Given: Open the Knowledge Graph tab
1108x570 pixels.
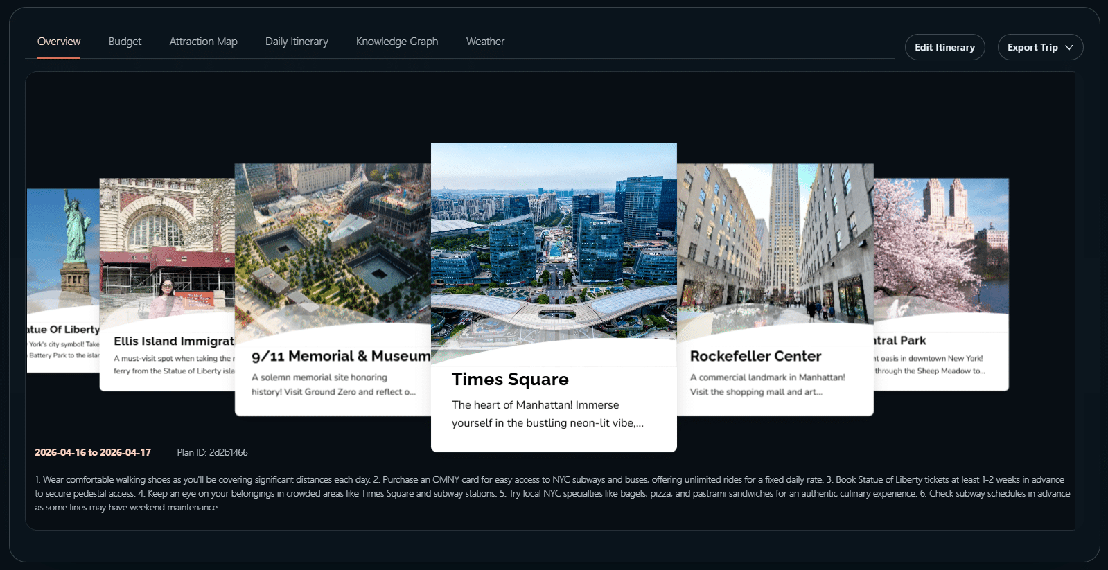Looking at the screenshot, I should point(397,42).
